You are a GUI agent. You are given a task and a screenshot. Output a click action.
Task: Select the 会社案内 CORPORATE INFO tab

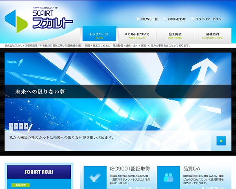click(x=212, y=35)
